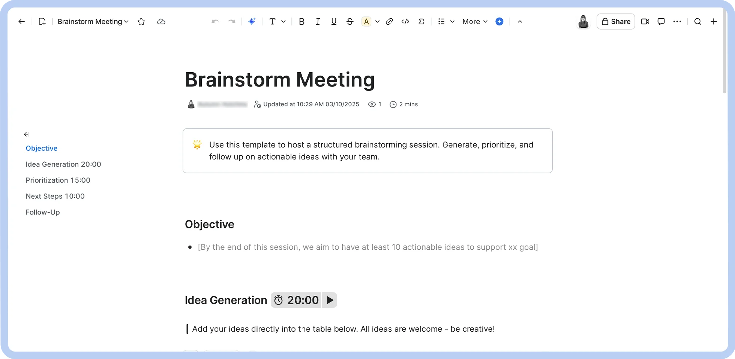735x359 pixels.
Task: Apply italic formatting
Action: (318, 21)
